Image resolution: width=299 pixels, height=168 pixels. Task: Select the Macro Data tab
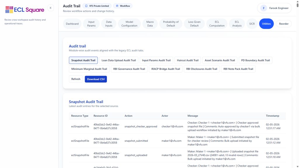(x=150, y=24)
